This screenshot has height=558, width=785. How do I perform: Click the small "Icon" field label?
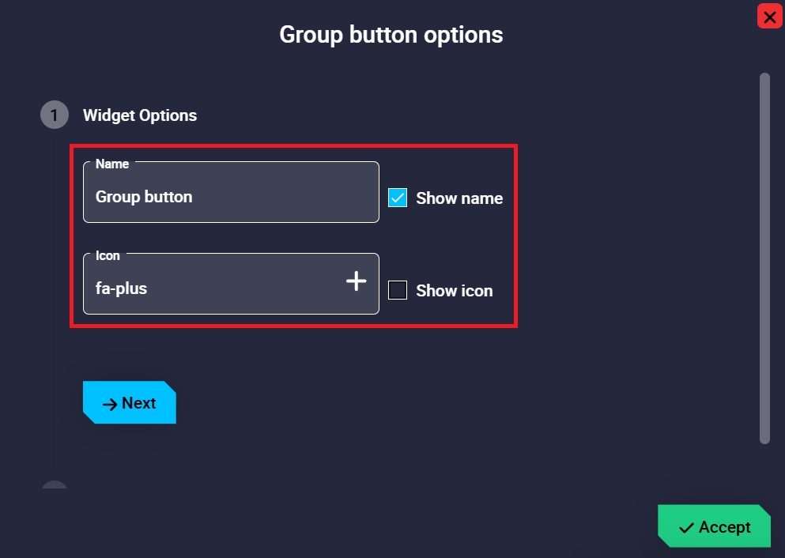pos(108,255)
